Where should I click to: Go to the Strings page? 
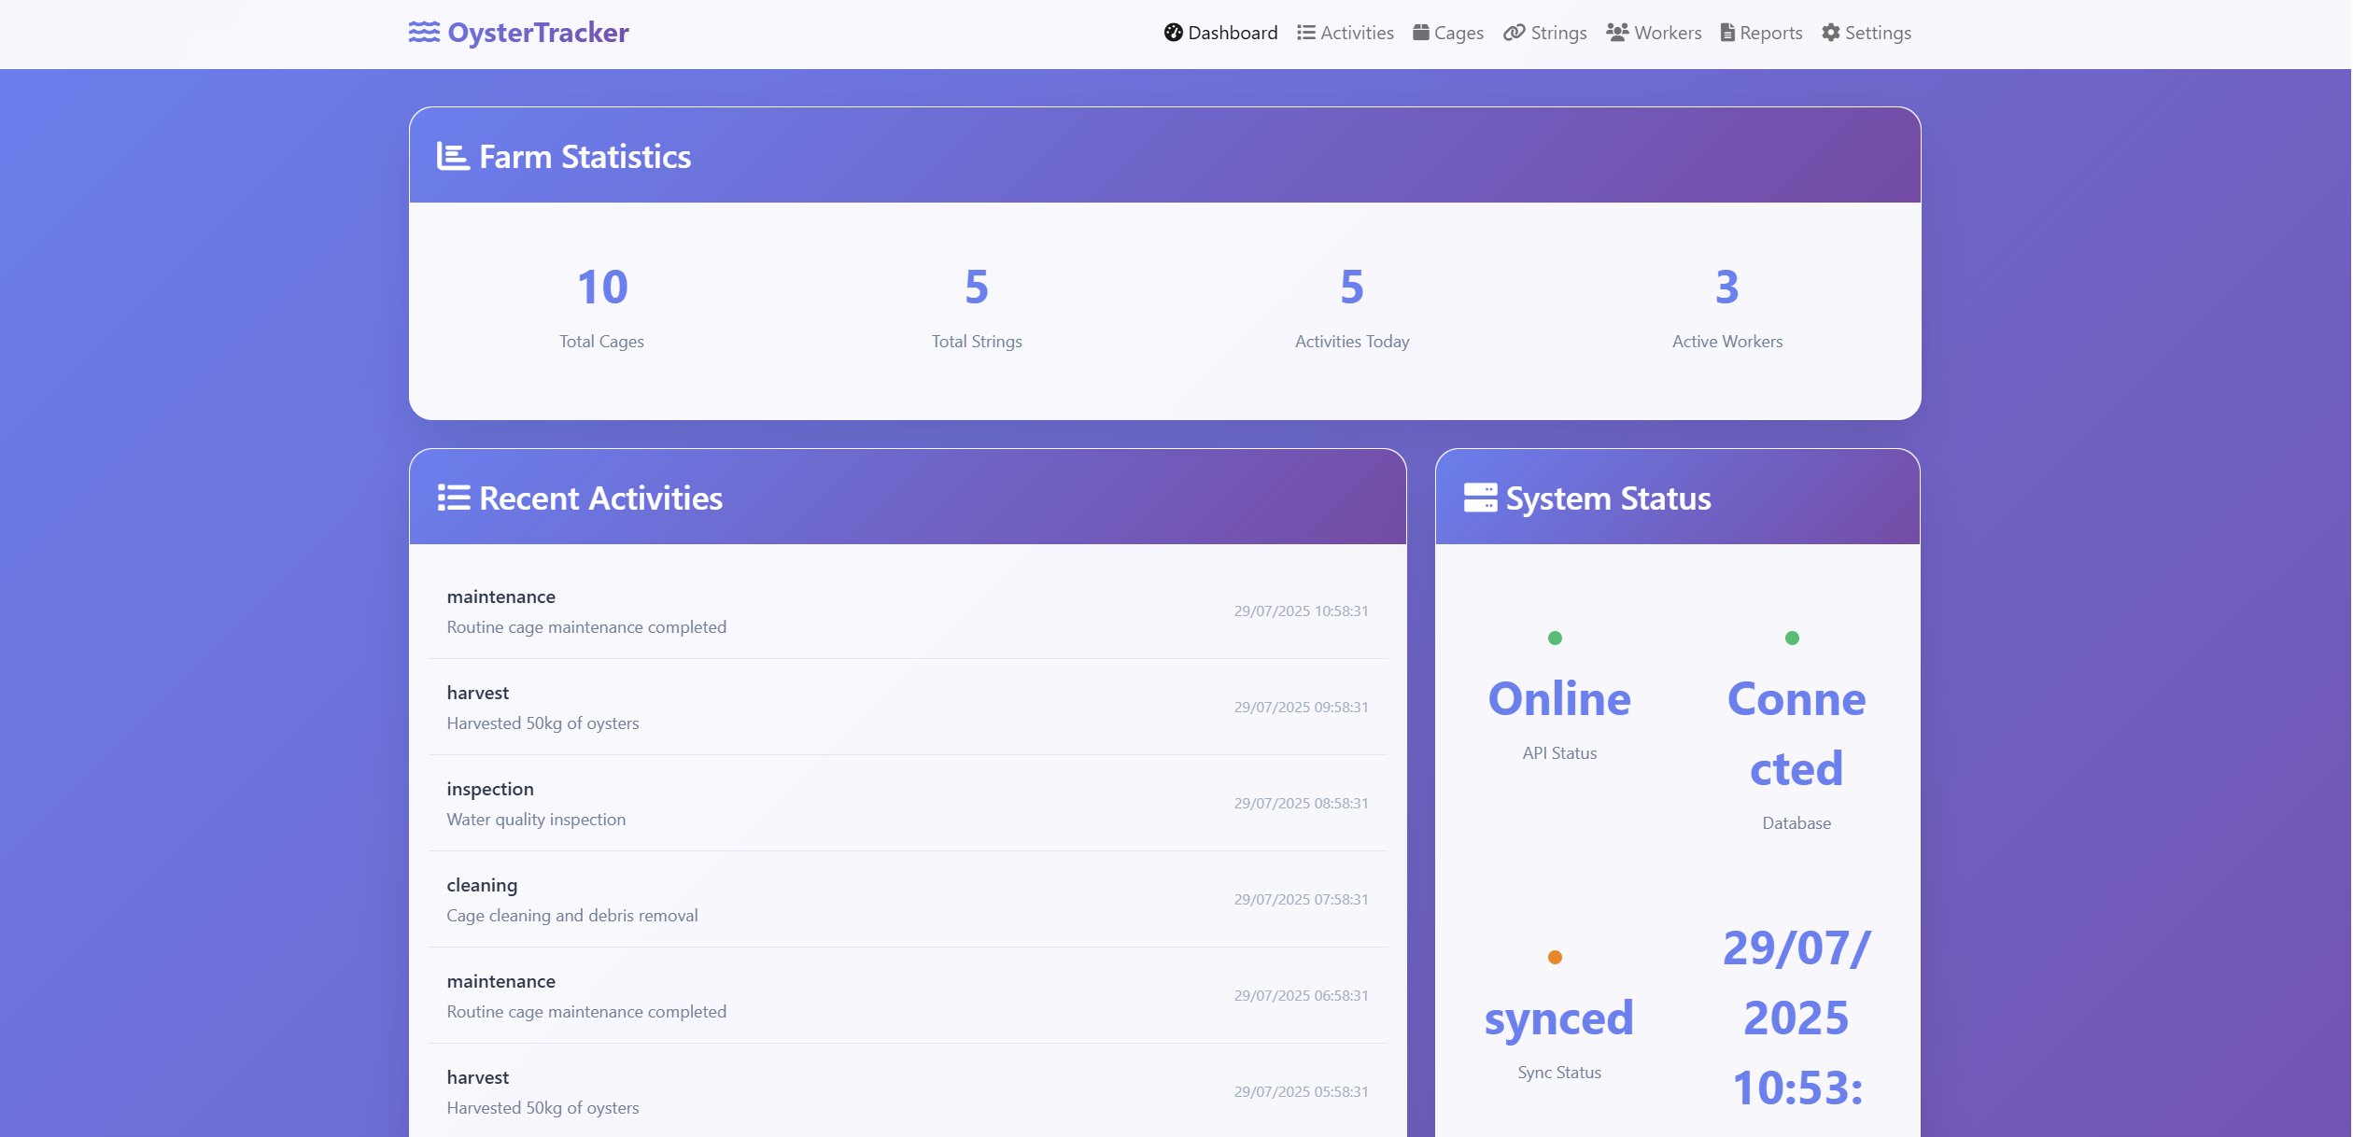coord(1545,33)
